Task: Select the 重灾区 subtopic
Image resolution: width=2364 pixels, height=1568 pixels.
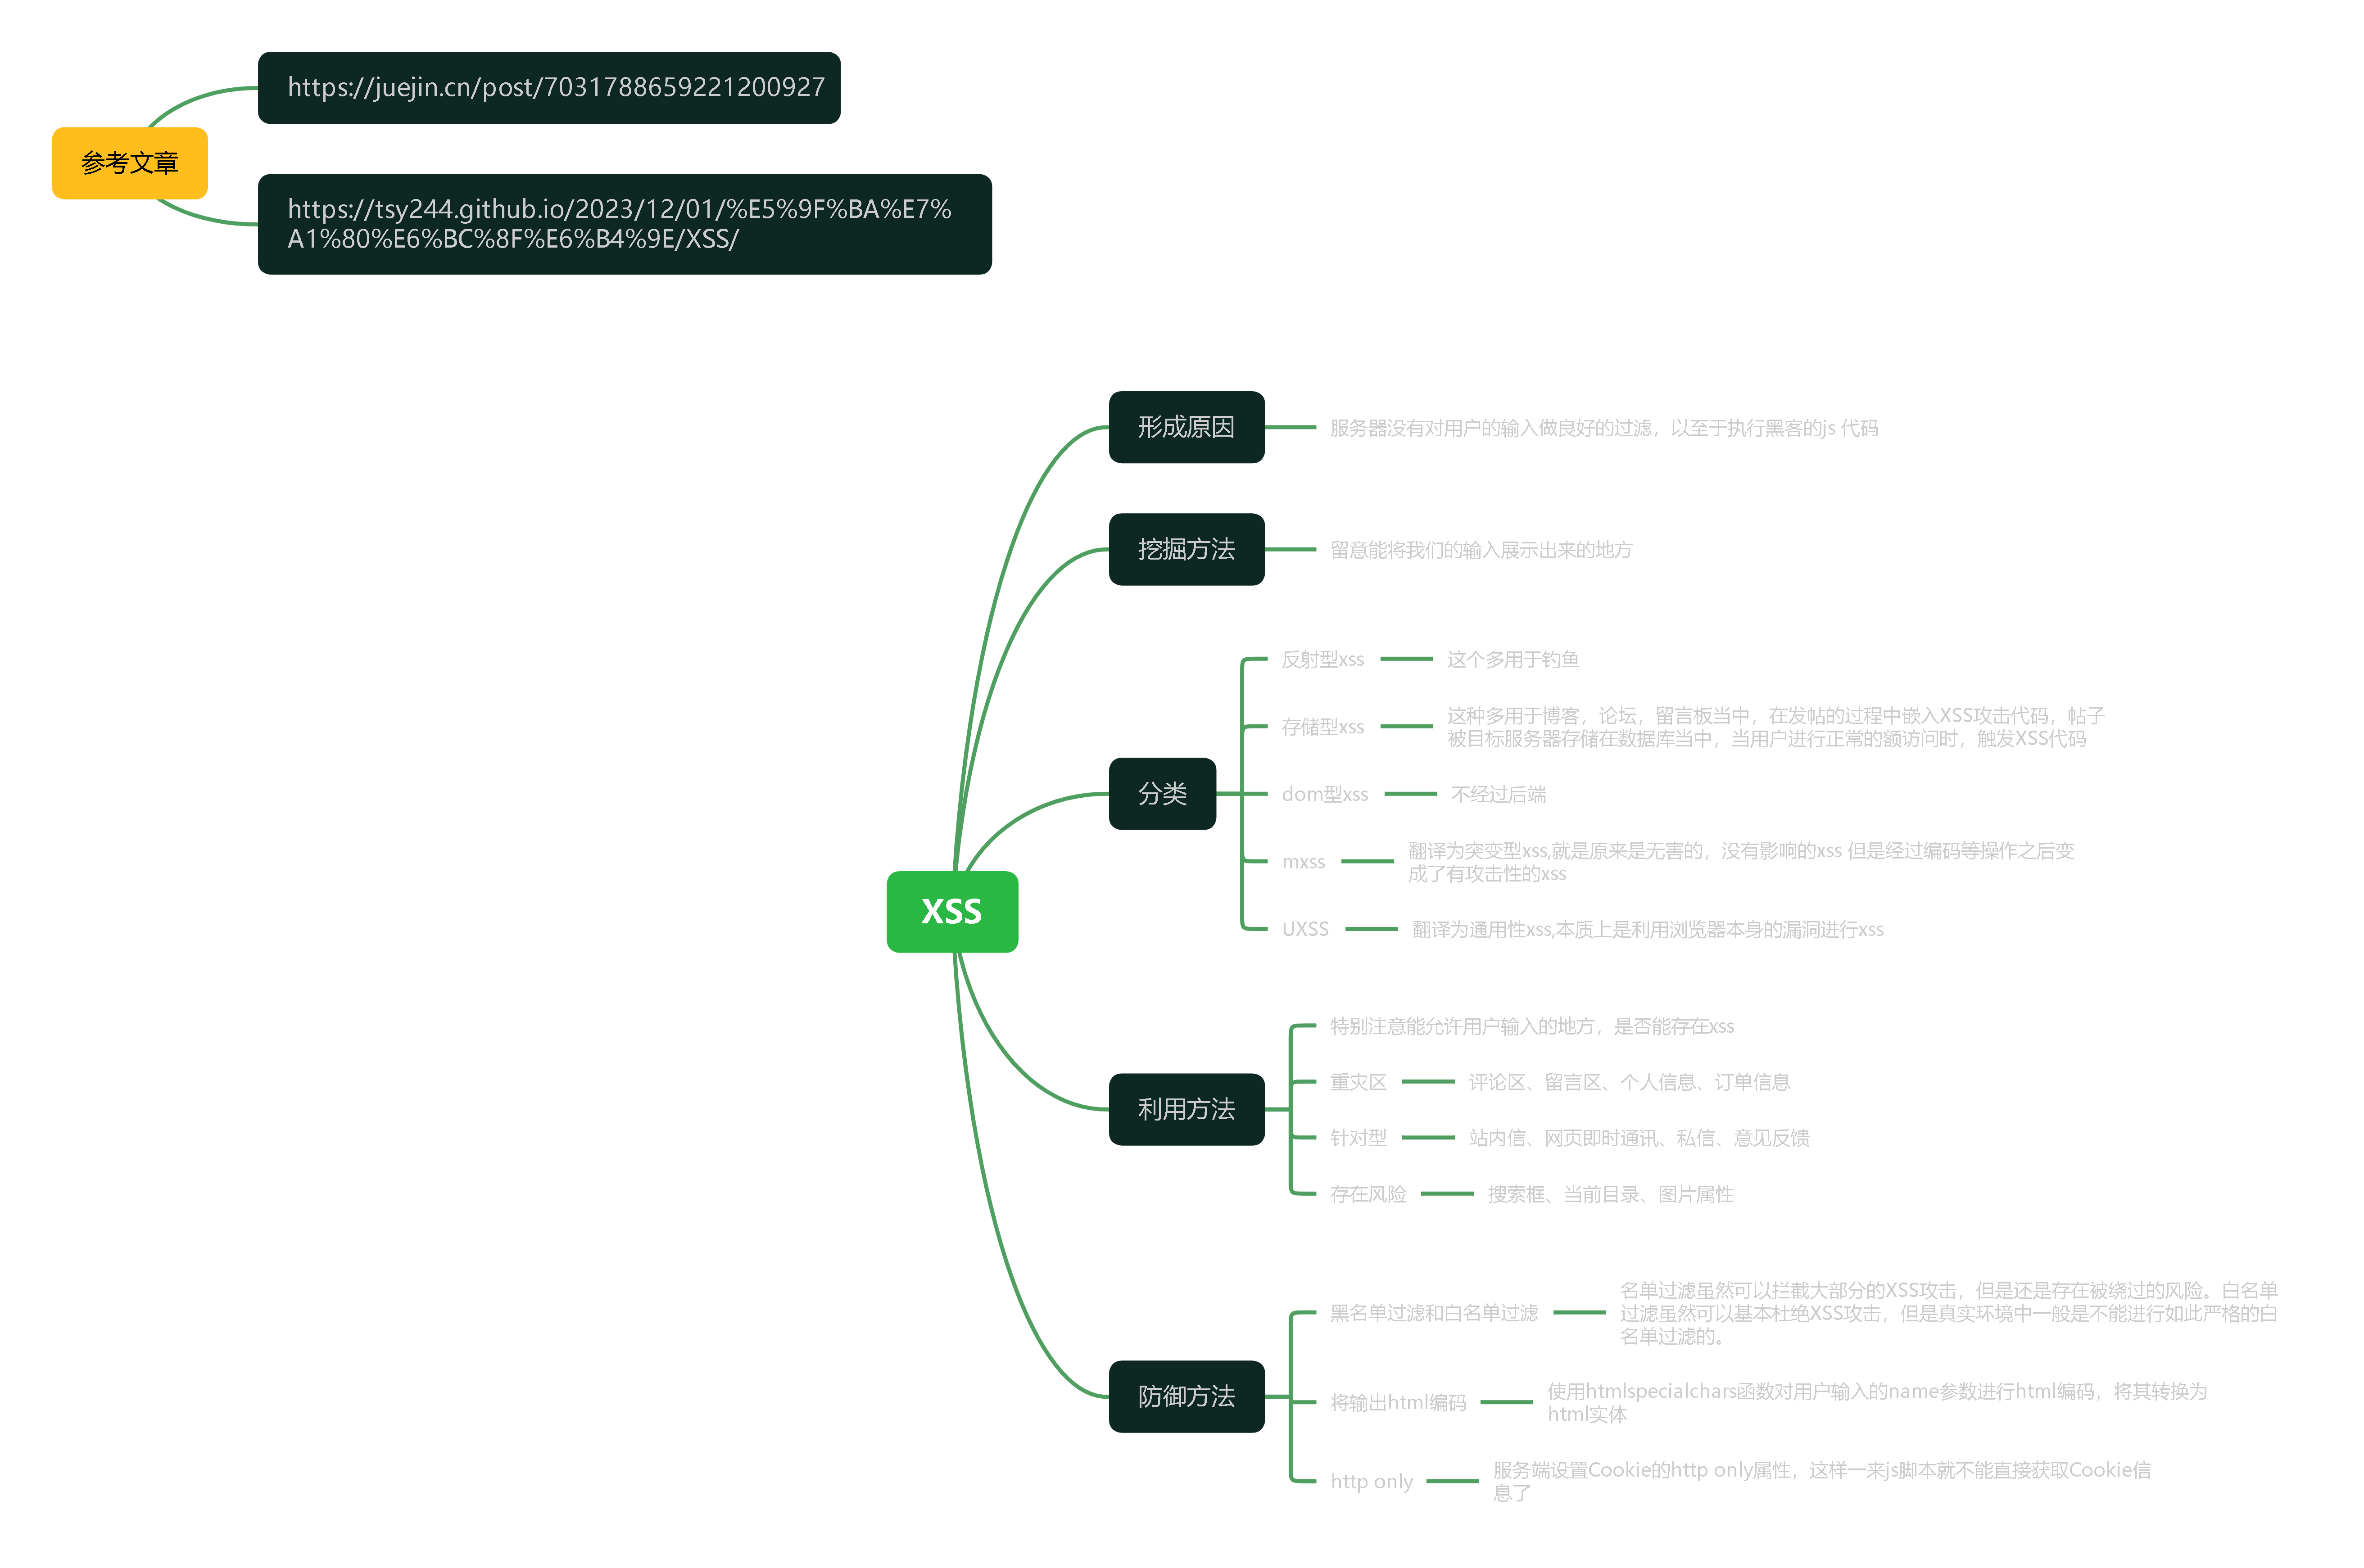Action: (x=1358, y=1082)
